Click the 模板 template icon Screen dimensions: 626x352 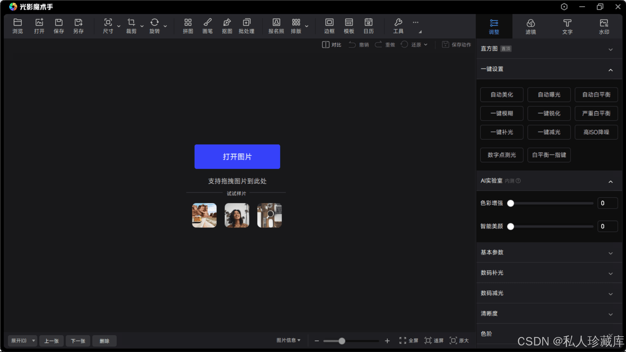pyautogui.click(x=349, y=26)
